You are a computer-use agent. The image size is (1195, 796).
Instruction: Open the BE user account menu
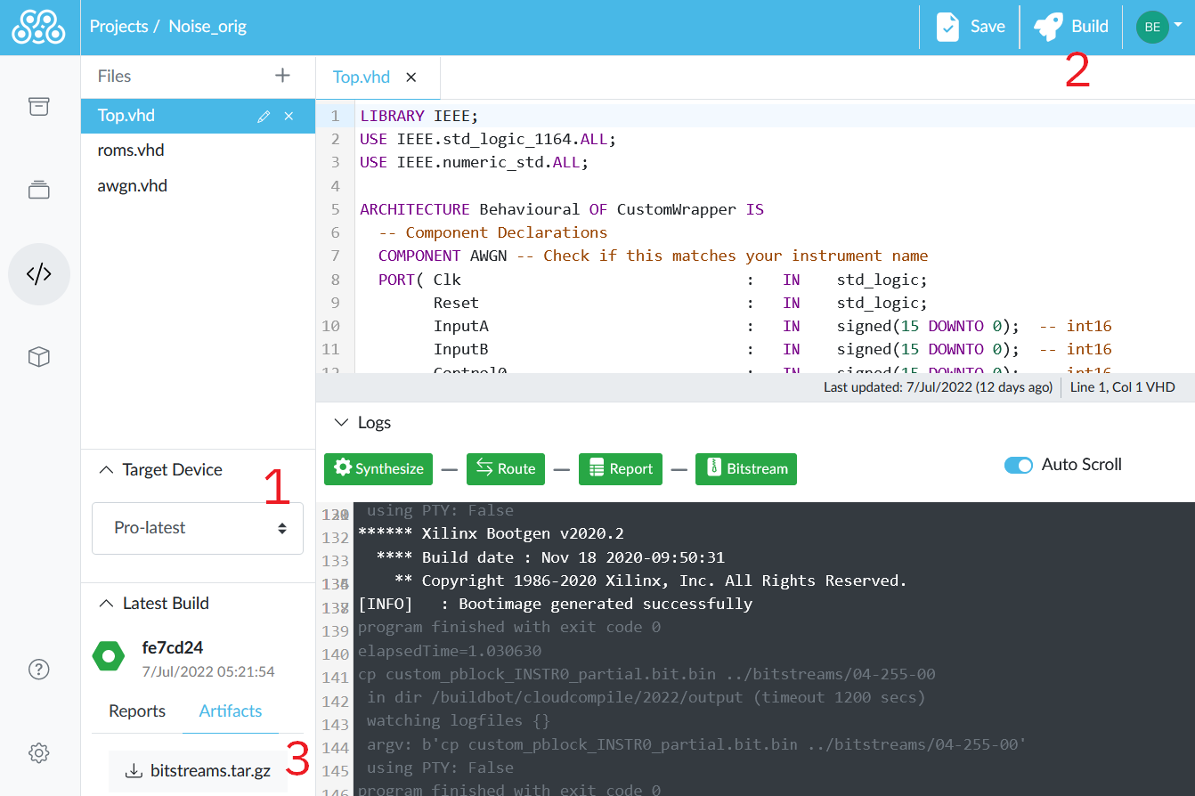click(1158, 27)
